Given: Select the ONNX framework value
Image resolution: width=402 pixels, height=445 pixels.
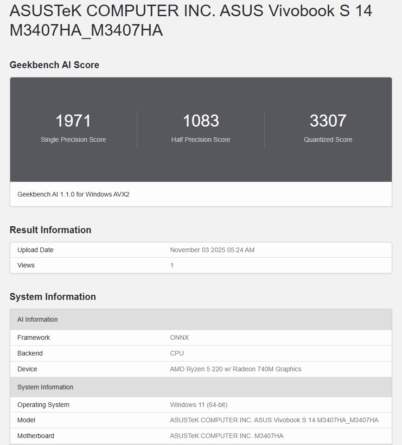Looking at the screenshot, I should click(179, 338).
